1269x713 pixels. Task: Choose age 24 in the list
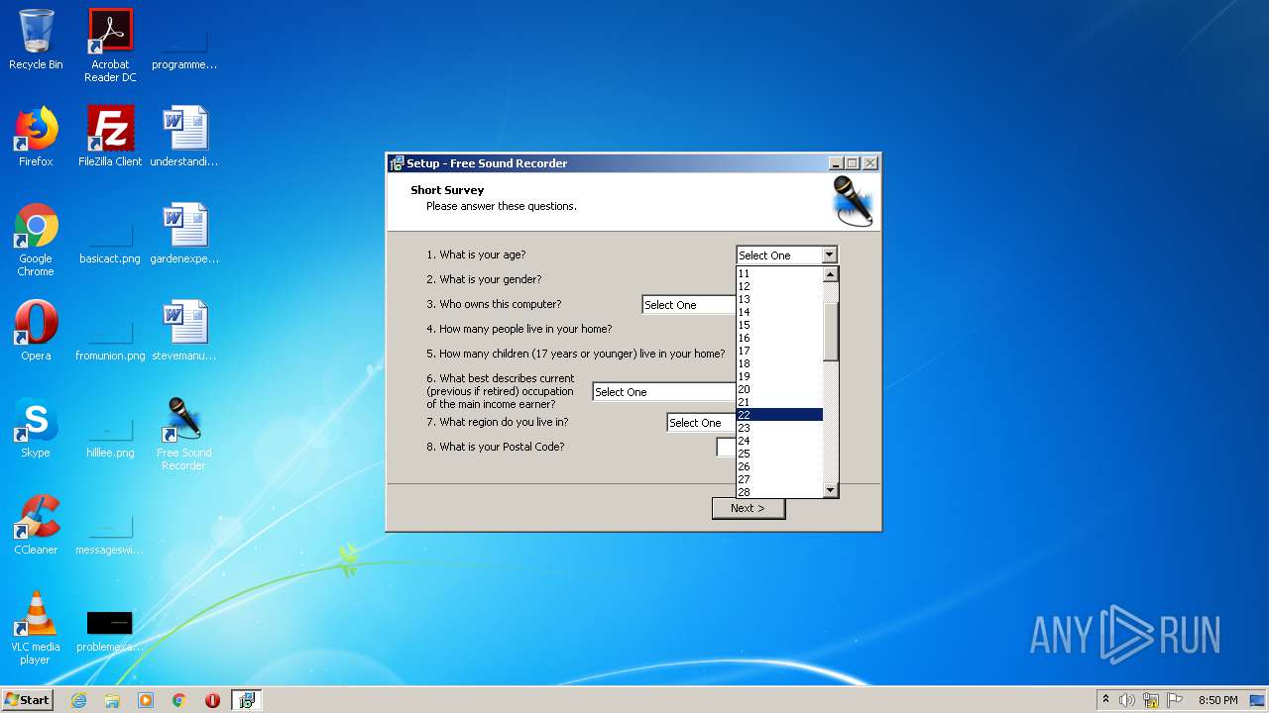[x=780, y=441]
